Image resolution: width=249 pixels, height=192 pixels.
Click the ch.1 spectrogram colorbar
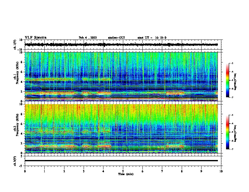[227, 80]
